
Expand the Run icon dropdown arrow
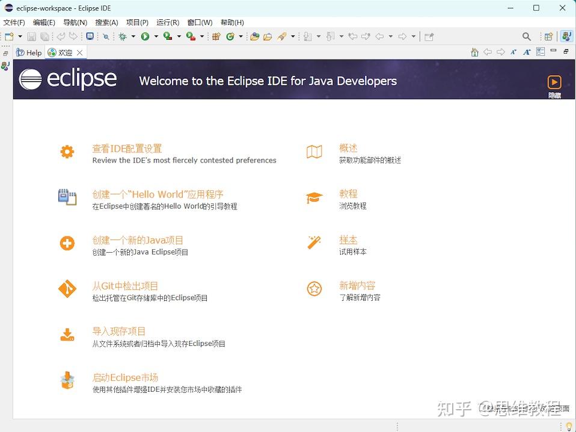(x=156, y=37)
